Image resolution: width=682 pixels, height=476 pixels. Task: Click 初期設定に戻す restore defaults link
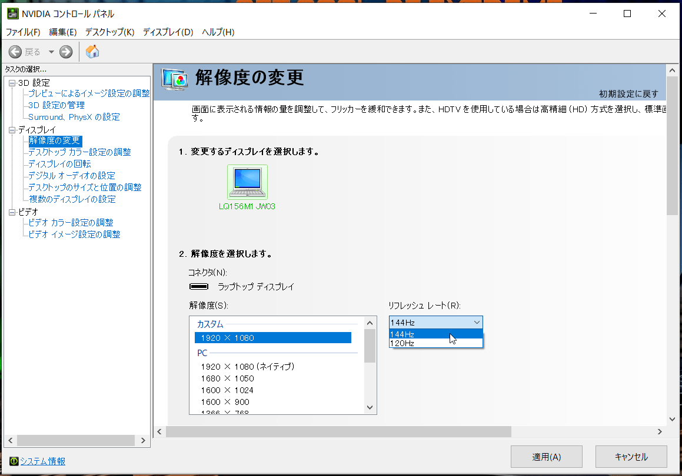[x=628, y=94]
